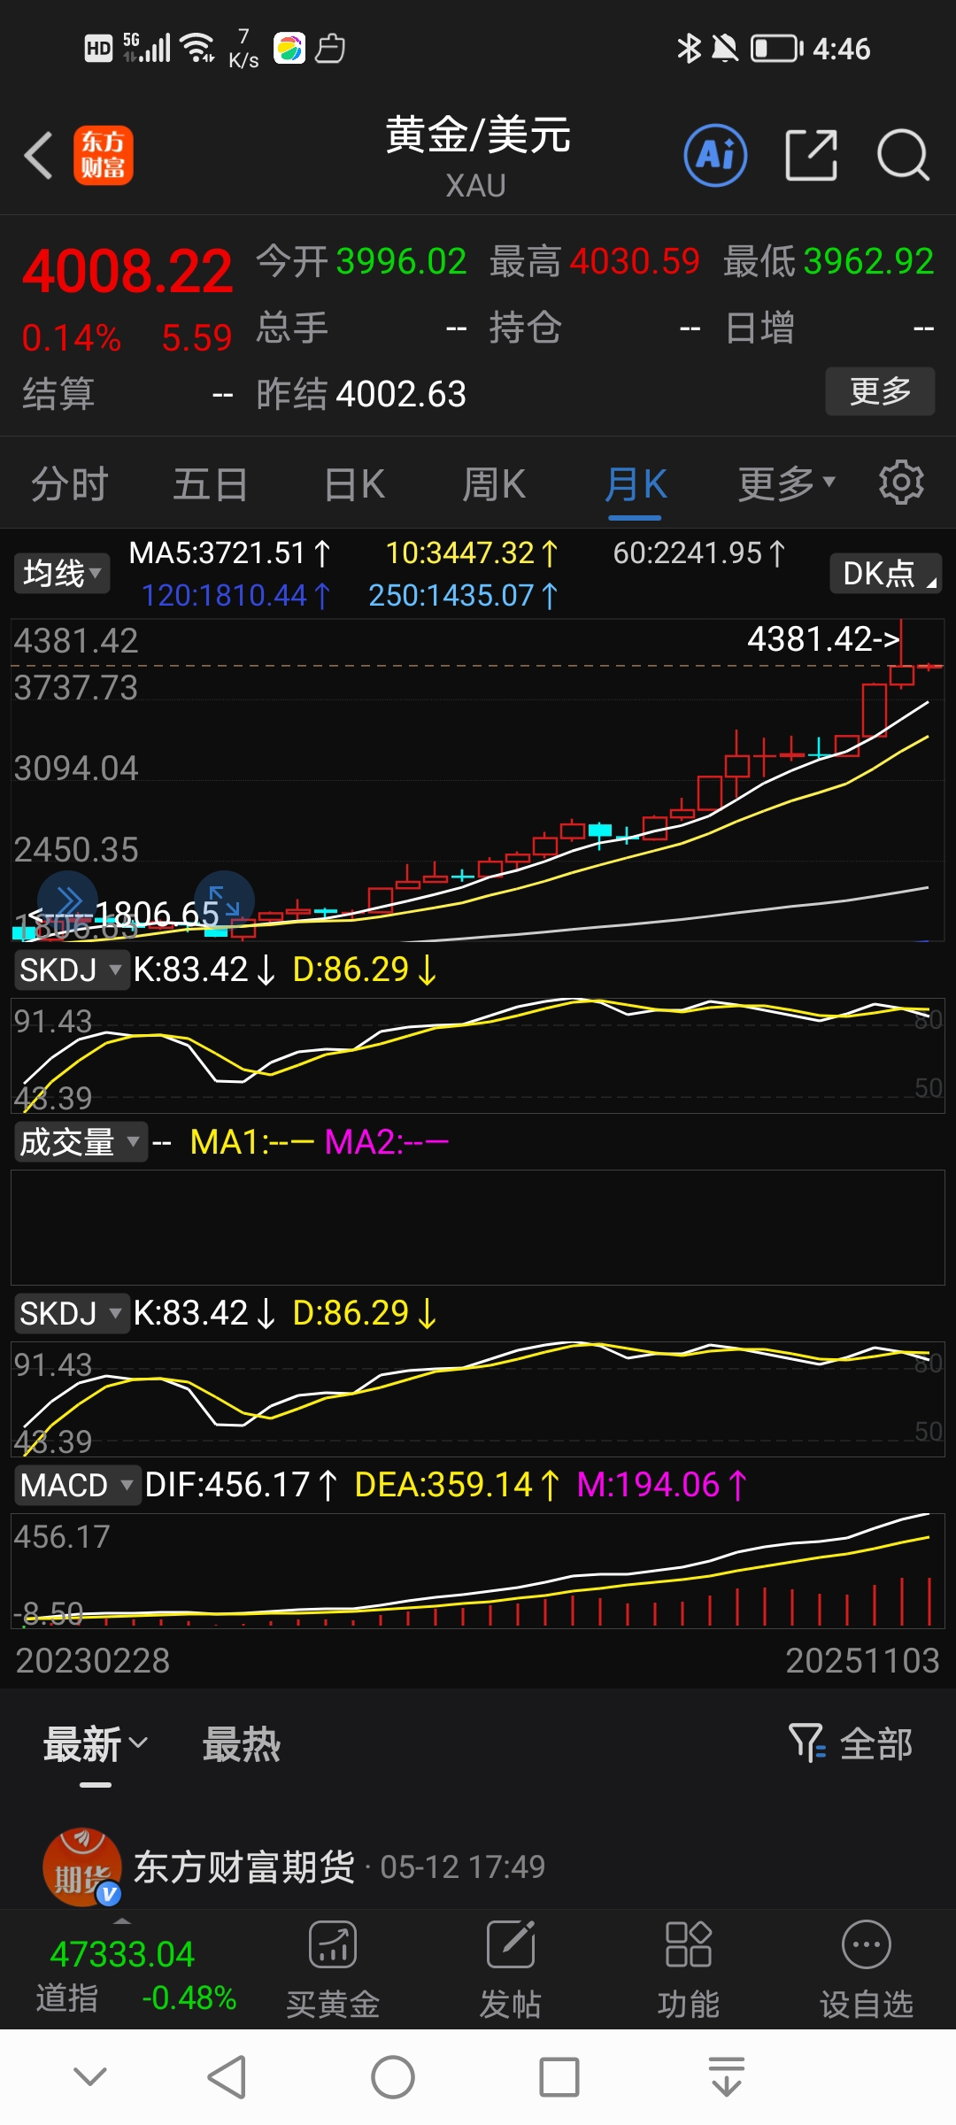This screenshot has height=2125, width=956.
Task: Switch to 最热 posts tab
Action: (241, 1743)
